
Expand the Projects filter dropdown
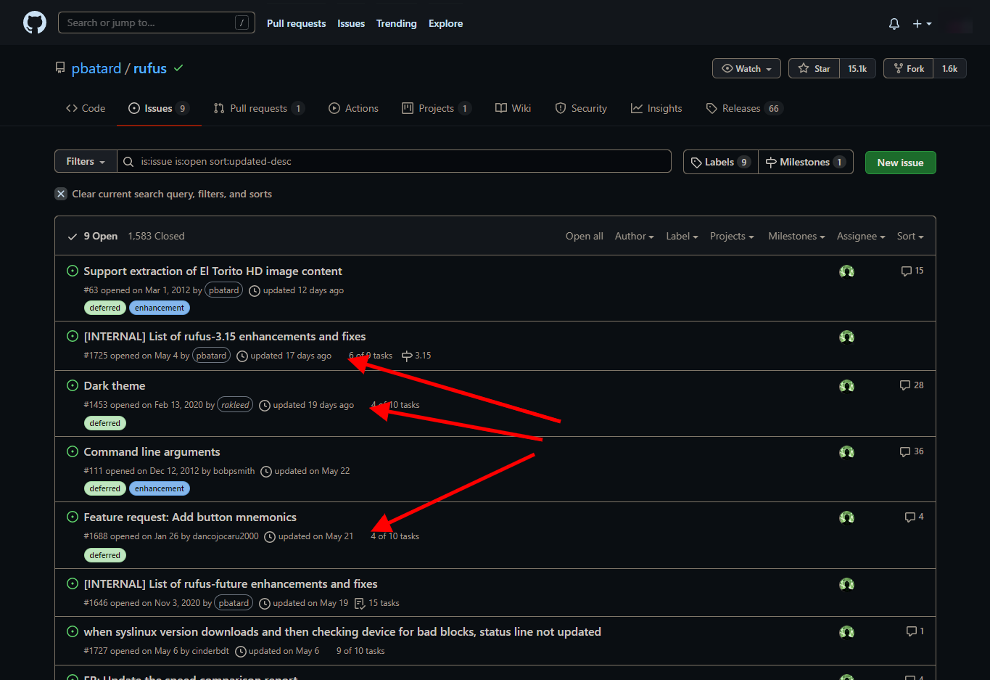point(732,236)
